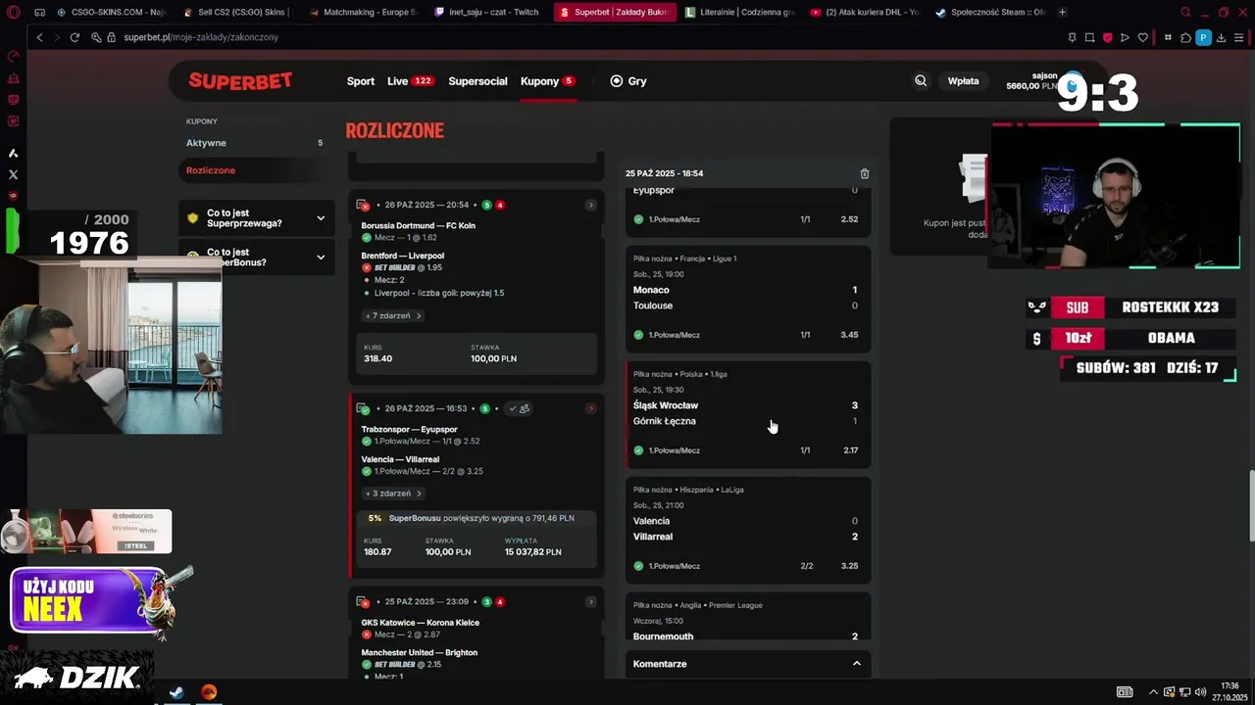This screenshot has height=705, width=1255.
Task: Expand '+ 7 zdarzeń' events list
Action: pyautogui.click(x=392, y=316)
